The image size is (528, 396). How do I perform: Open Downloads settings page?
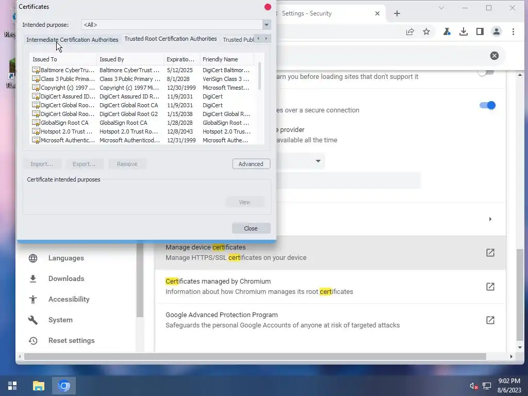[x=66, y=279]
